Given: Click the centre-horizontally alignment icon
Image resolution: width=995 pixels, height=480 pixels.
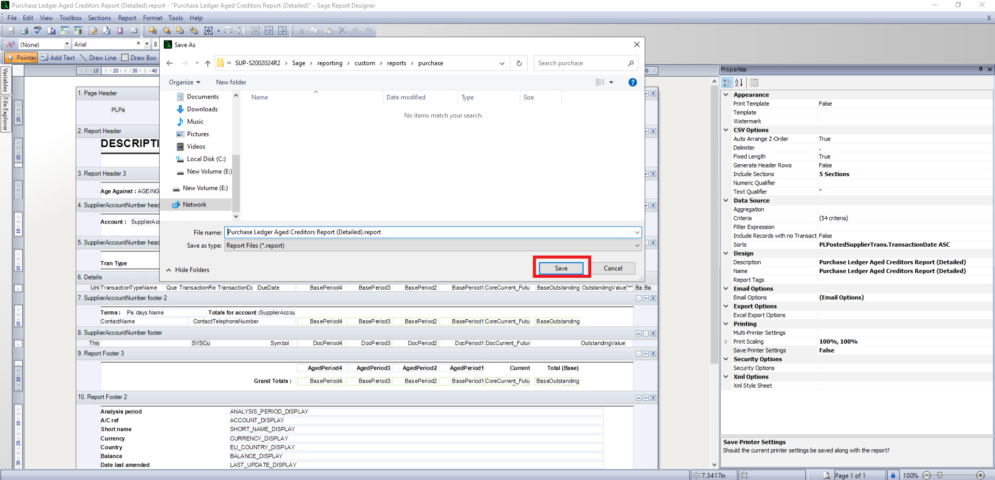Looking at the screenshot, I should (x=269, y=31).
